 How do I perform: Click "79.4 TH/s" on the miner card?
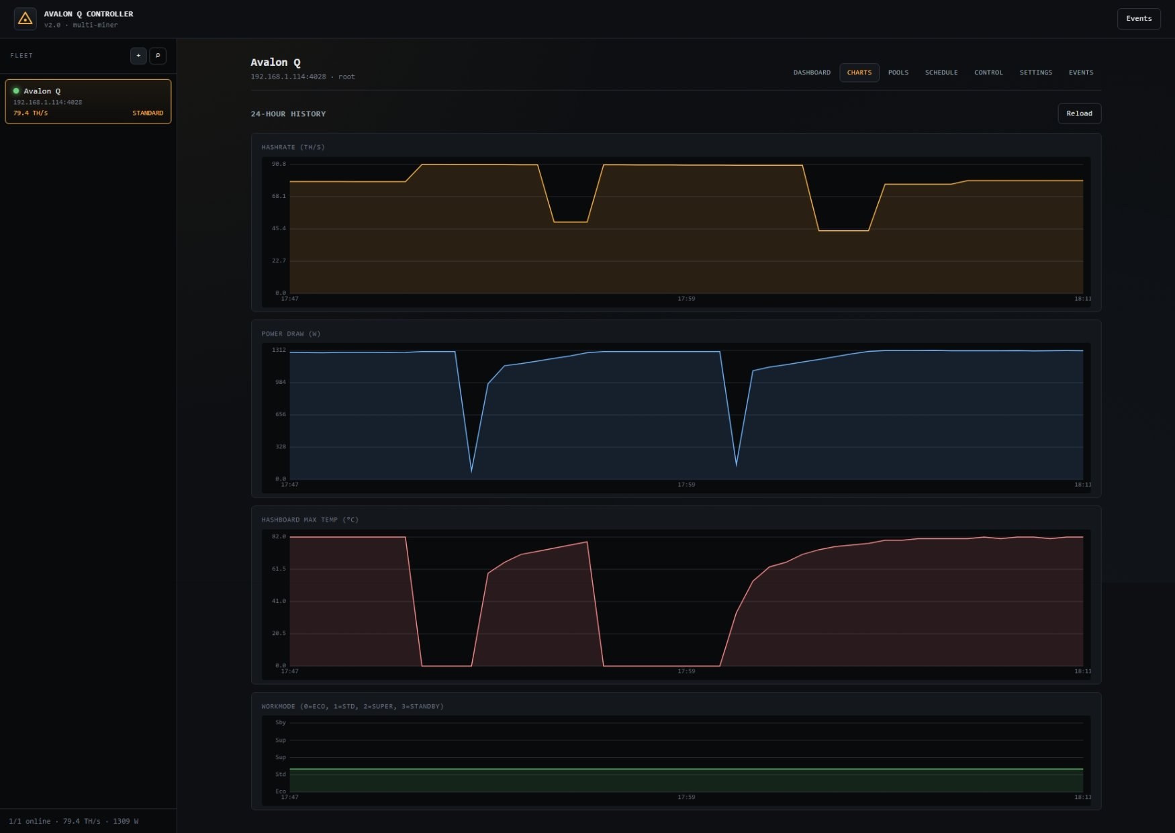point(31,113)
